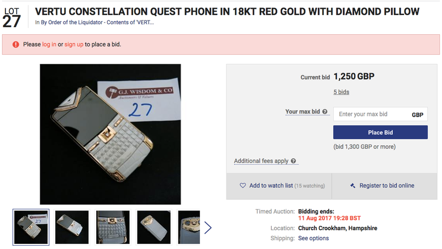Open the log in link
The width and height of the screenshot is (442, 249).
tap(49, 45)
